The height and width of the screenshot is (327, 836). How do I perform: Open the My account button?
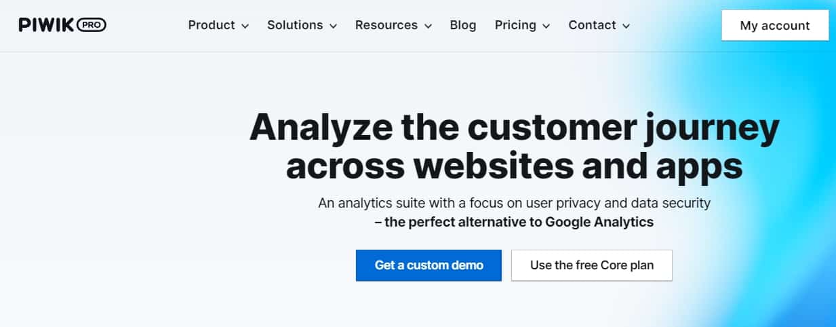[x=775, y=26]
